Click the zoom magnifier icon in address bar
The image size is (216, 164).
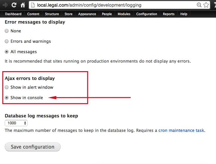click(x=199, y=5)
